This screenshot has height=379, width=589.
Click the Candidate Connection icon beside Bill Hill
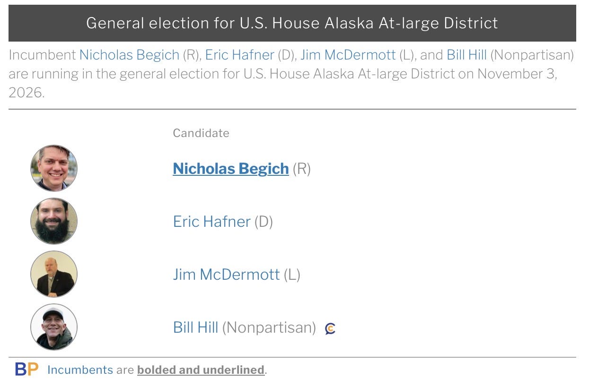pos(330,328)
